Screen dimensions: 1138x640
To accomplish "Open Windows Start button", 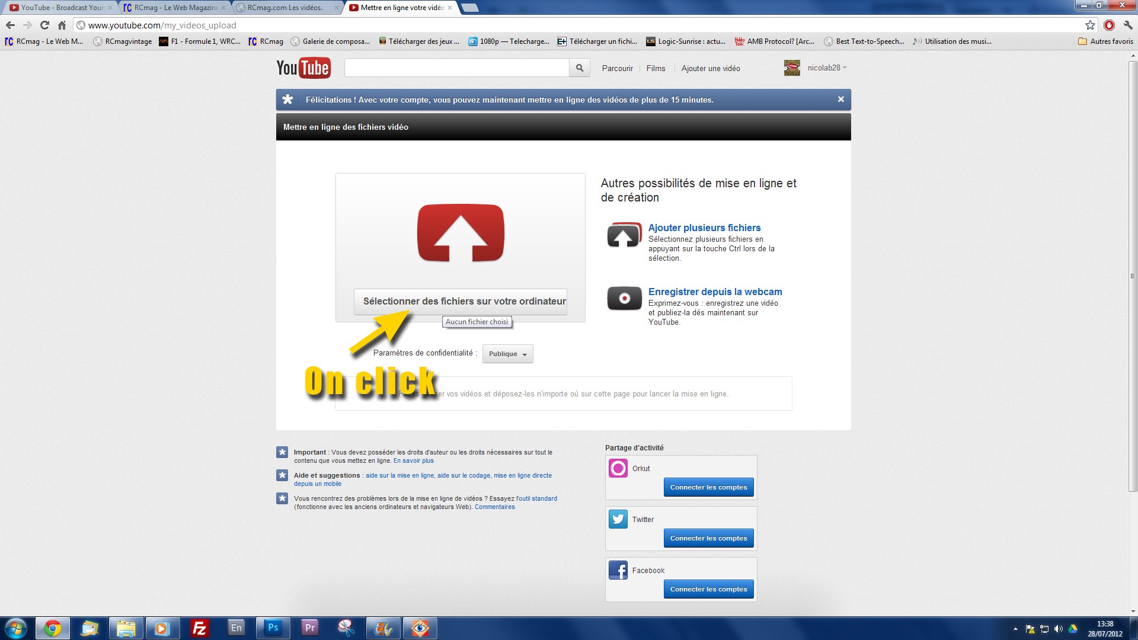I will click(x=16, y=628).
